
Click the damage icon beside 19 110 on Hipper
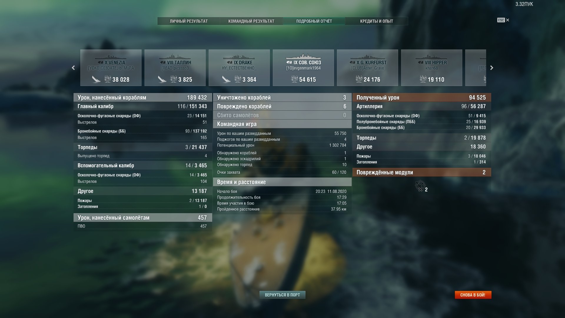pyautogui.click(x=423, y=79)
